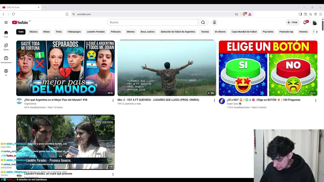Filter by Boca Juniors chip
324x182 pixels.
tap(148, 32)
